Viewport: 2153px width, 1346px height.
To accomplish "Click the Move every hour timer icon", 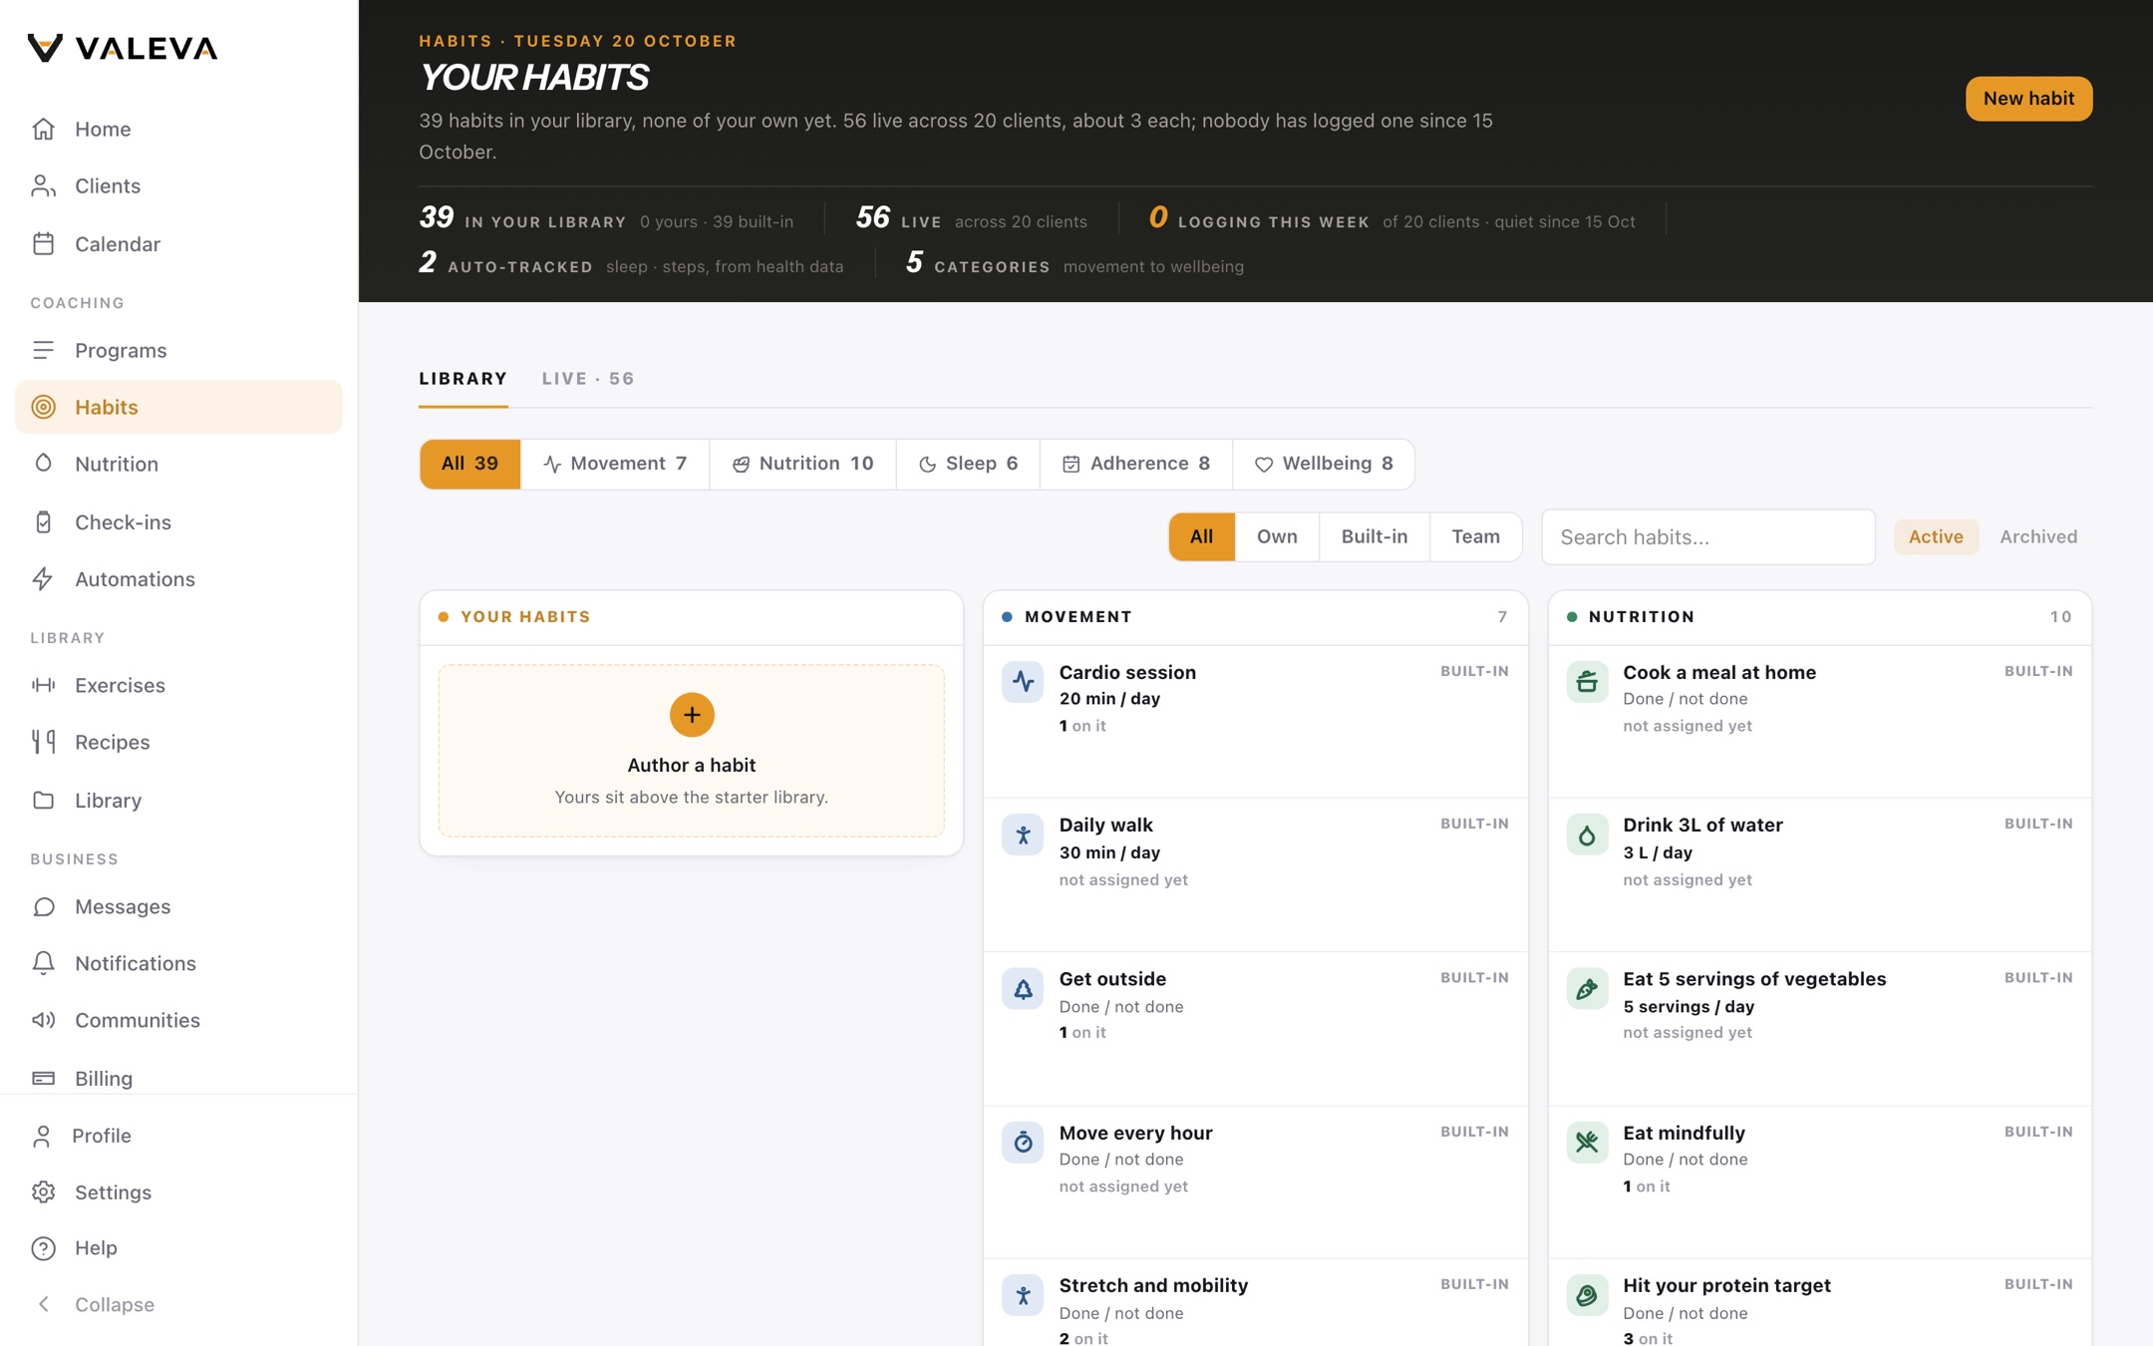I will coord(1023,1143).
